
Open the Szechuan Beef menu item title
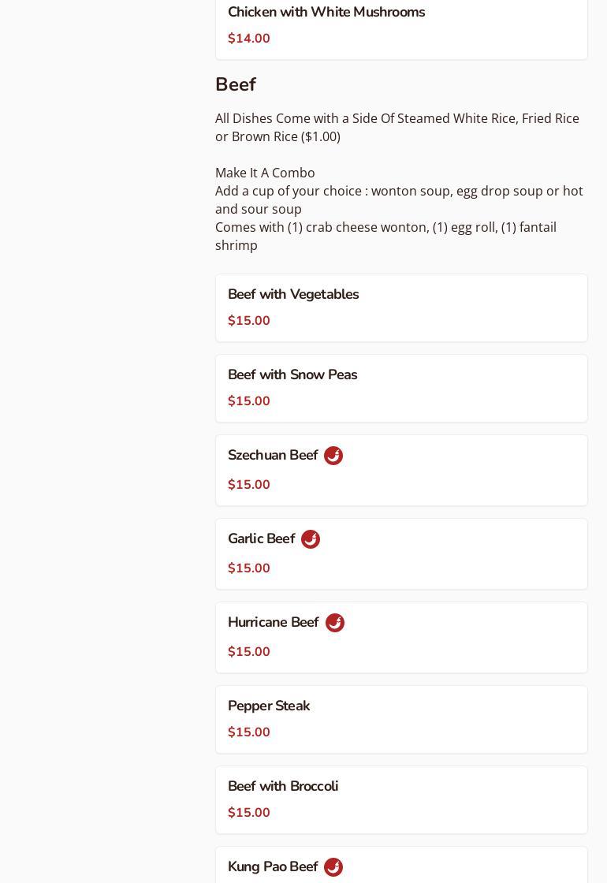pyautogui.click(x=273, y=455)
